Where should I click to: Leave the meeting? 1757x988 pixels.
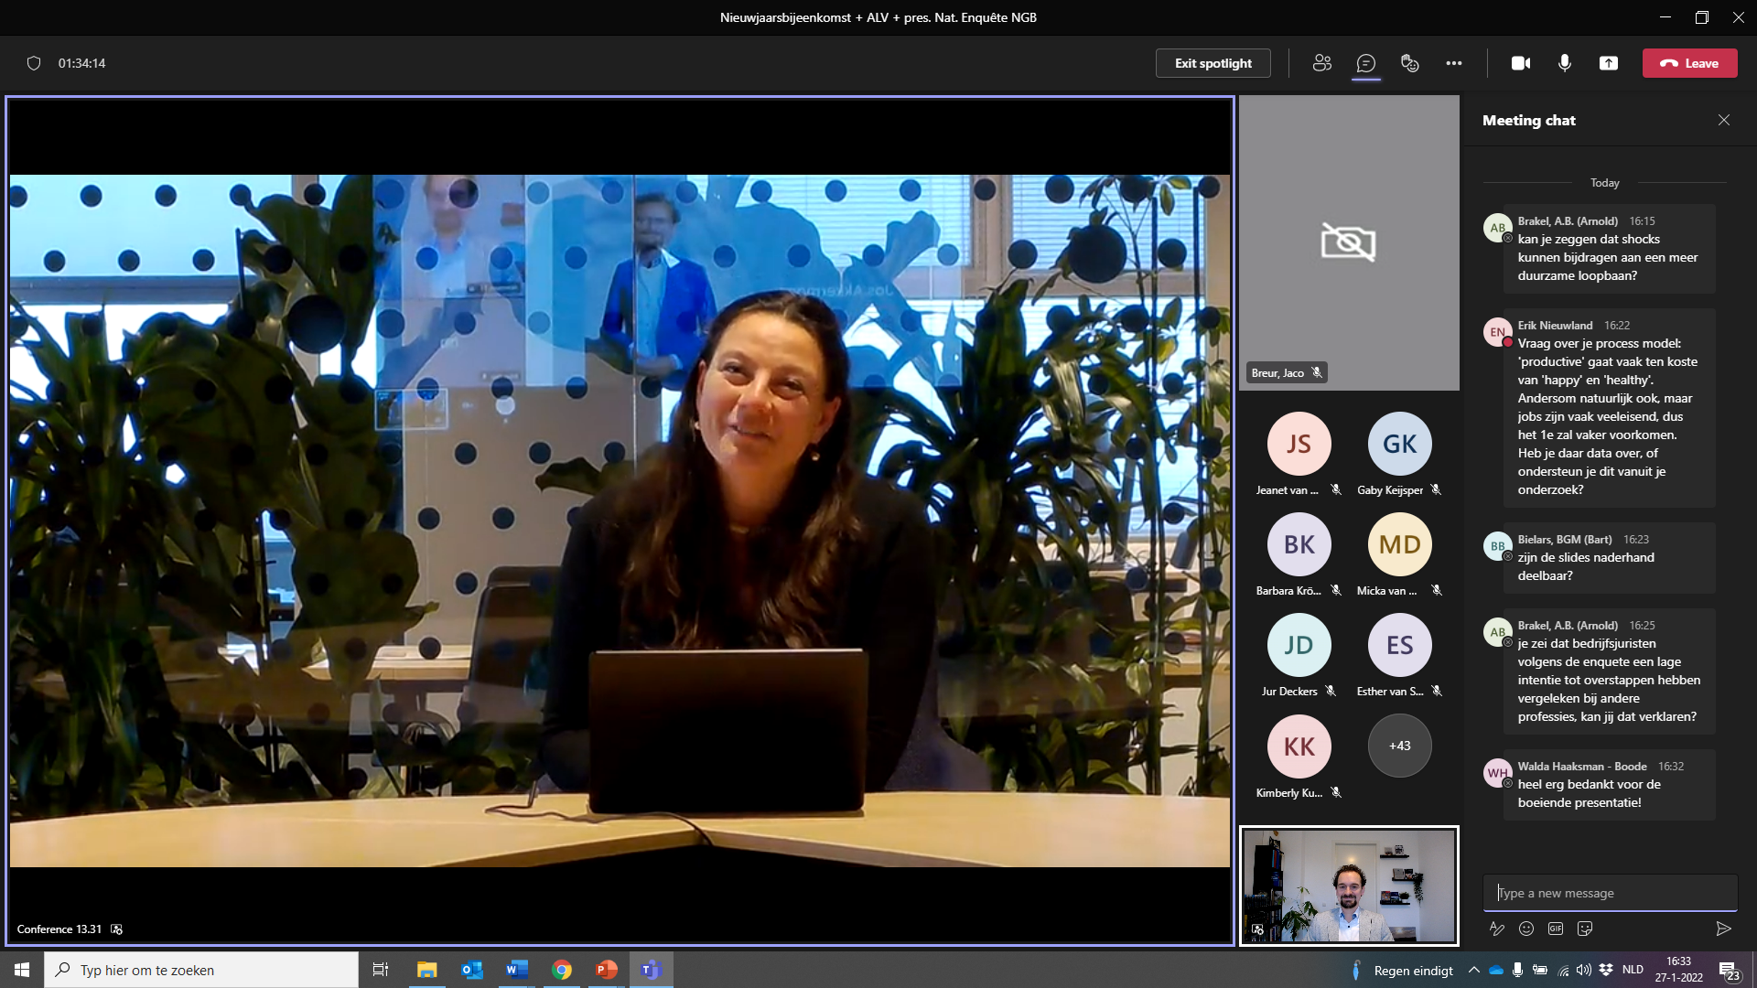1689,63
